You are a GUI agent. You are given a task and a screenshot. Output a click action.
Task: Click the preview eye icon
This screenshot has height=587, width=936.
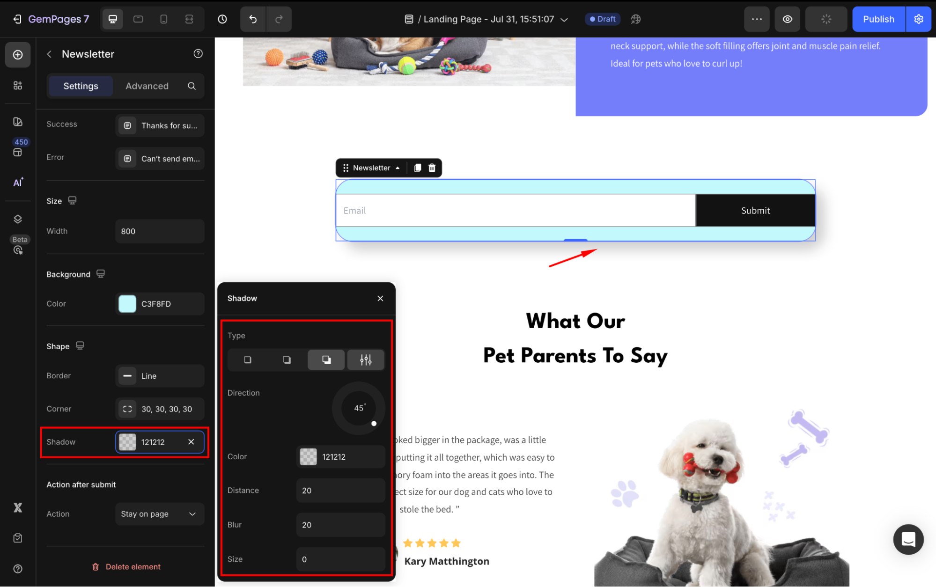[788, 19]
